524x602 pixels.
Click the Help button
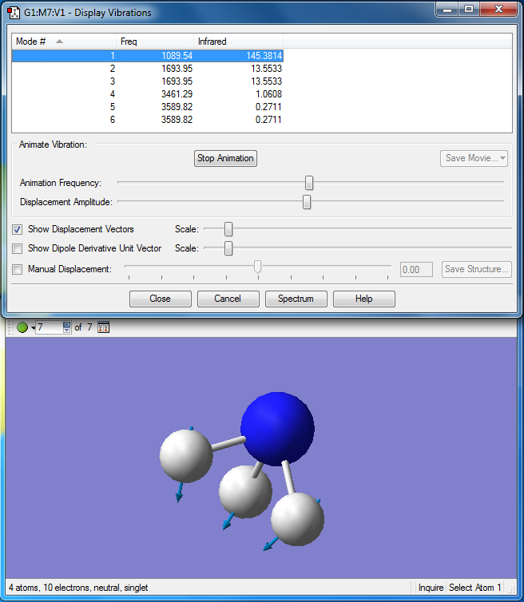(363, 299)
